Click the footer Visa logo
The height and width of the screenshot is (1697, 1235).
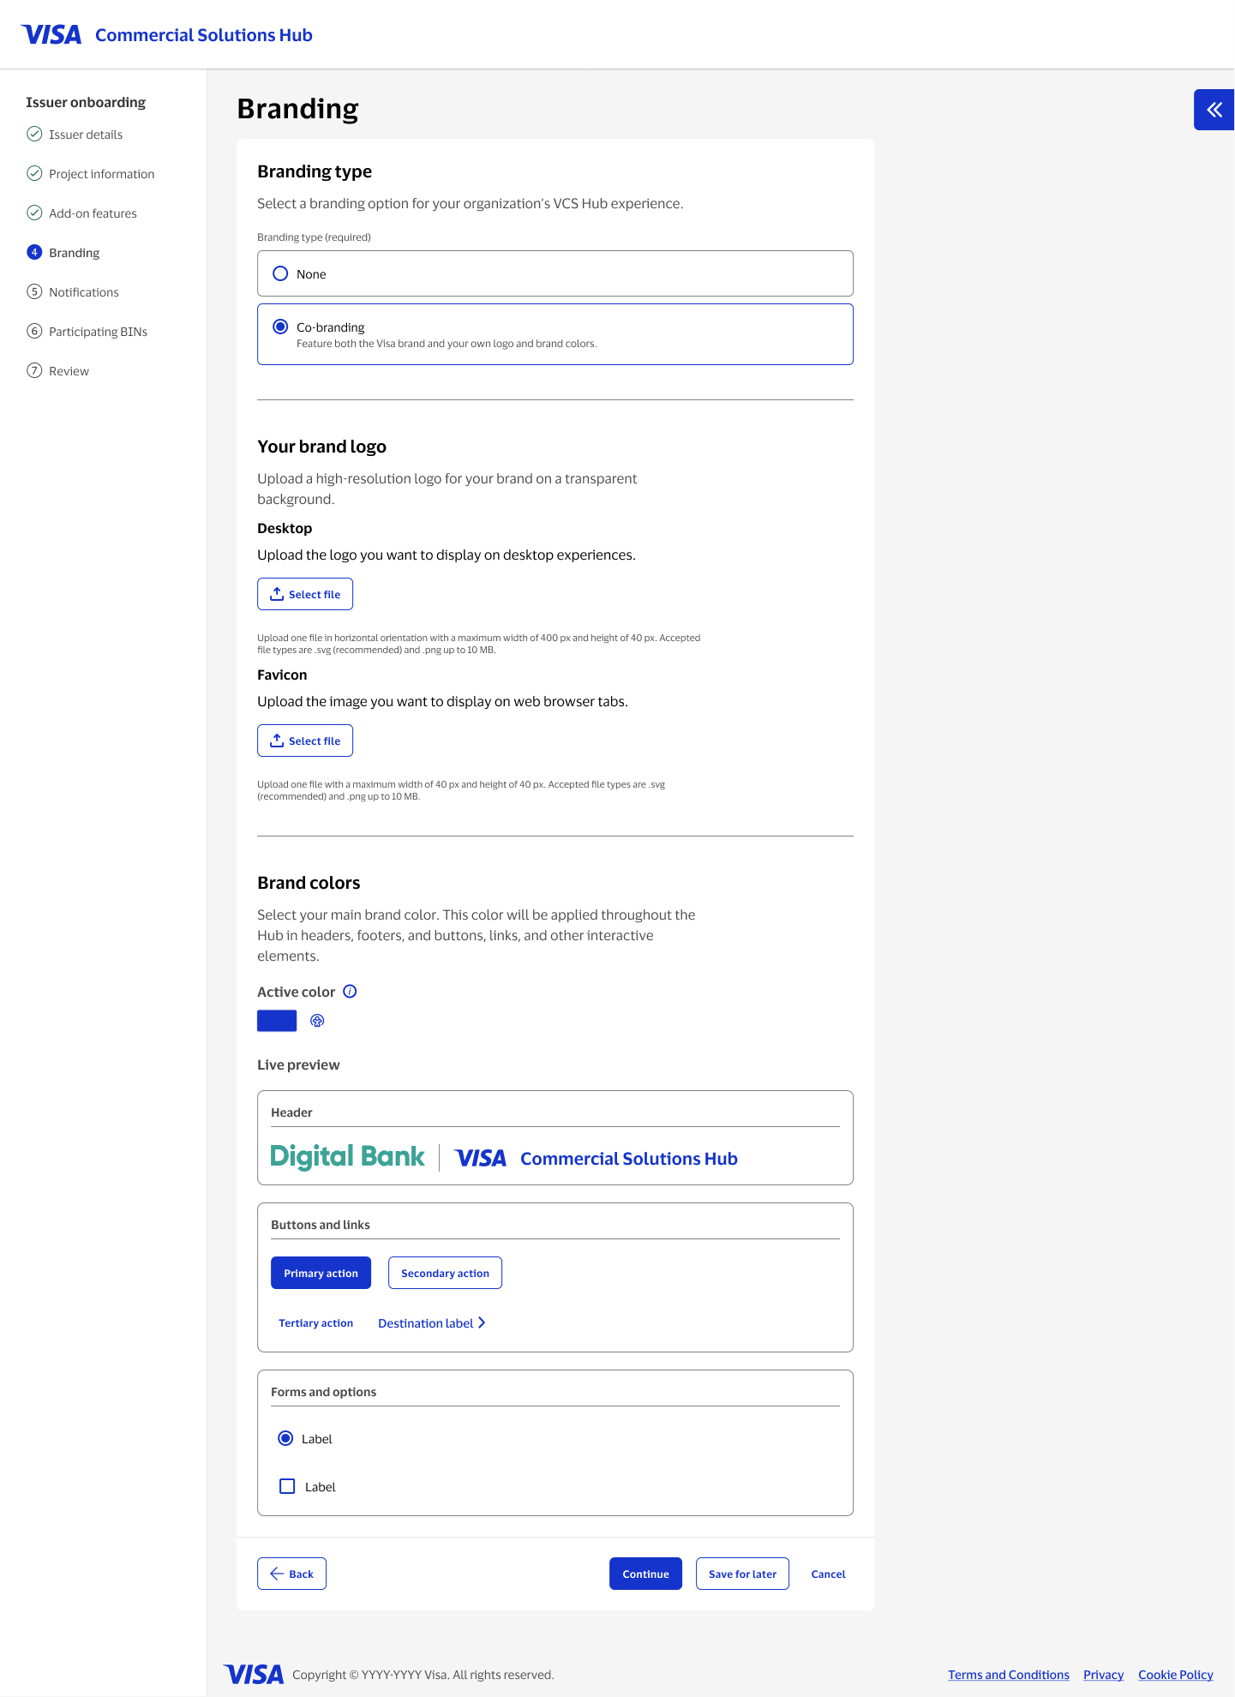pos(254,1674)
